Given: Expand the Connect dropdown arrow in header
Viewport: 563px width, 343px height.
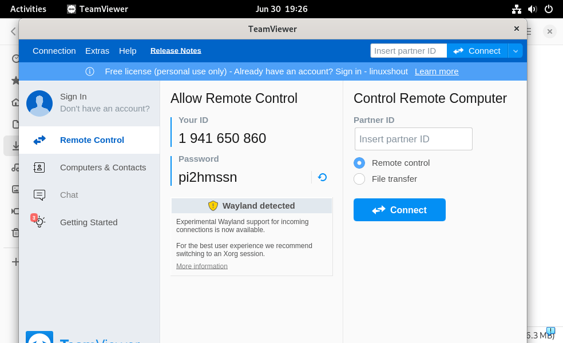Looking at the screenshot, I should pos(516,51).
